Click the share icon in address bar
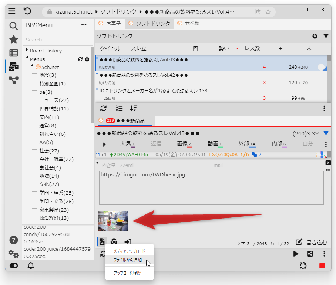Screen dimensions: 336x285 (x=257, y=12)
